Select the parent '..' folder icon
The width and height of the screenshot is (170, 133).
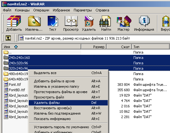point(6,52)
